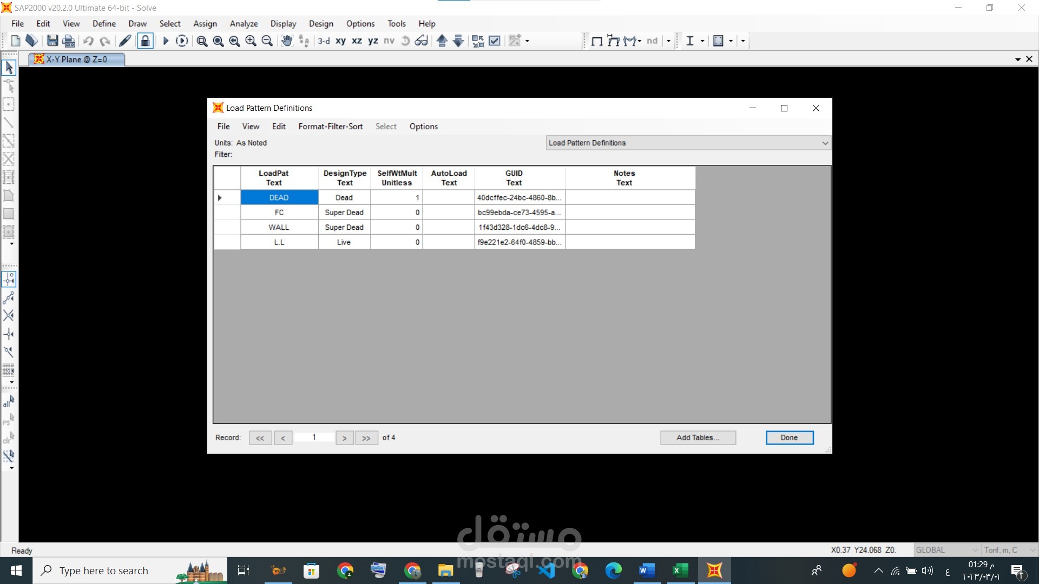Expand the GLOBAL coordinate system dropdown
Viewport: 1039px width, 584px height.
click(x=975, y=550)
